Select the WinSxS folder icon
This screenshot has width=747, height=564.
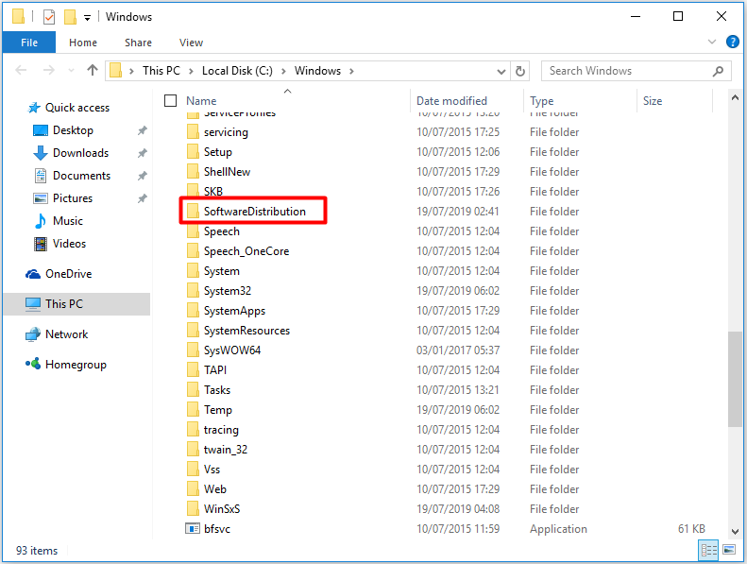point(193,508)
